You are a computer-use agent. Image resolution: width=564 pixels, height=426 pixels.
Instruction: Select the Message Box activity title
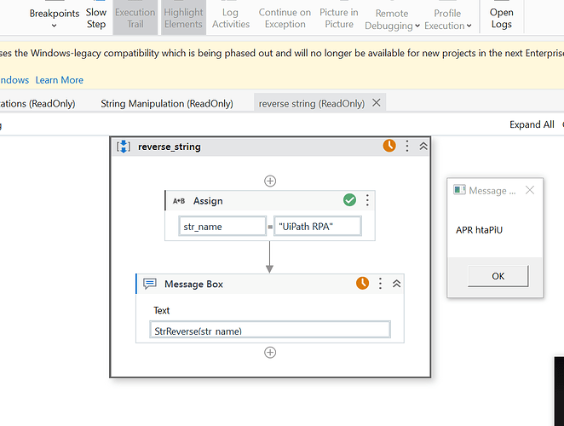pyautogui.click(x=194, y=285)
